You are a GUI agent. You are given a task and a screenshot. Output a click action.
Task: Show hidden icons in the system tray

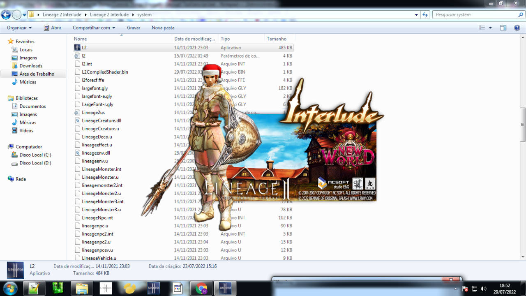coord(456,289)
